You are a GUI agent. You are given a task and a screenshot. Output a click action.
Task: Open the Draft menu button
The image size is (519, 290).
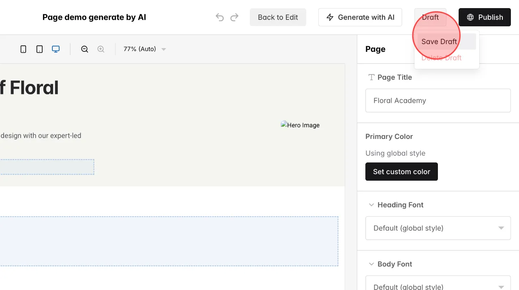pyautogui.click(x=430, y=17)
